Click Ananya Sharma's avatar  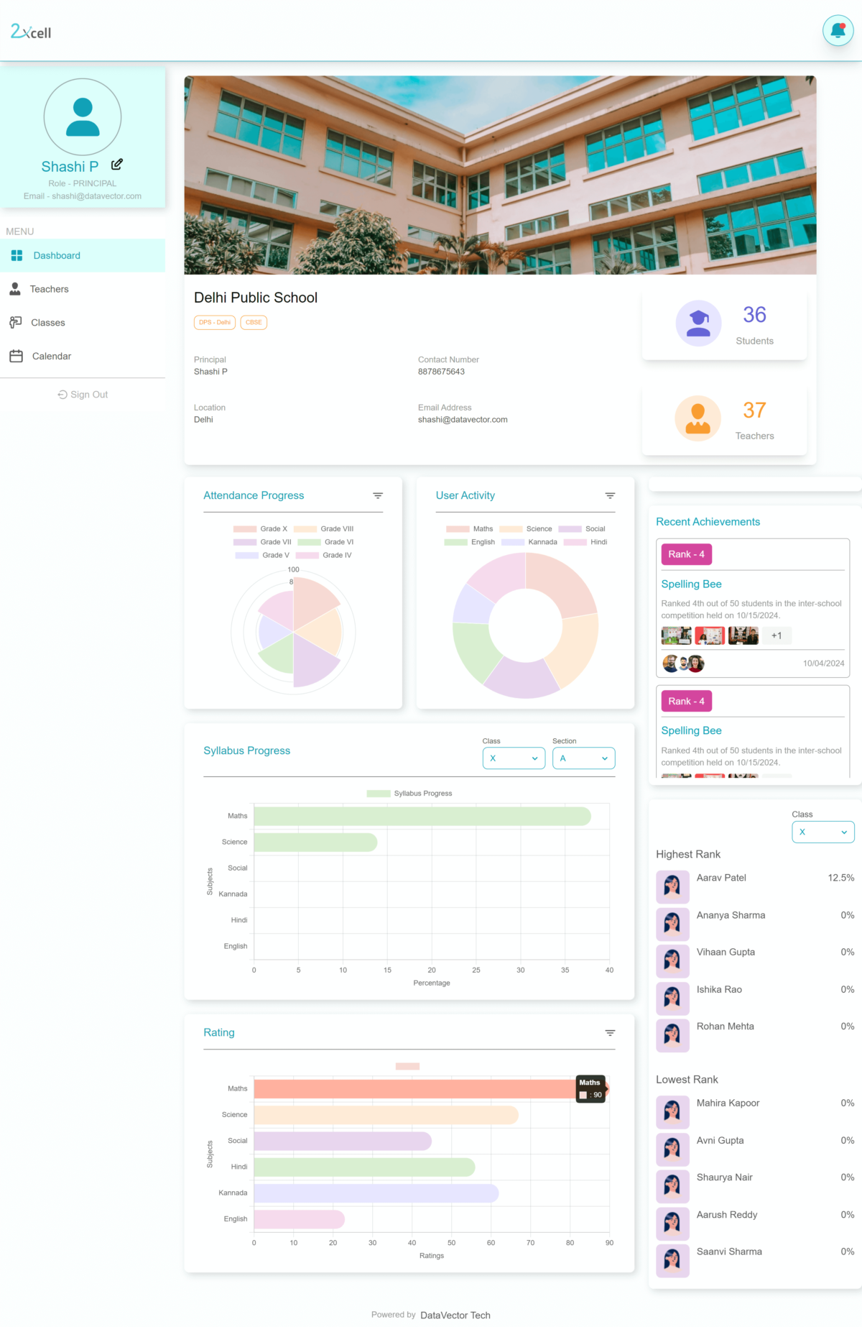(672, 924)
